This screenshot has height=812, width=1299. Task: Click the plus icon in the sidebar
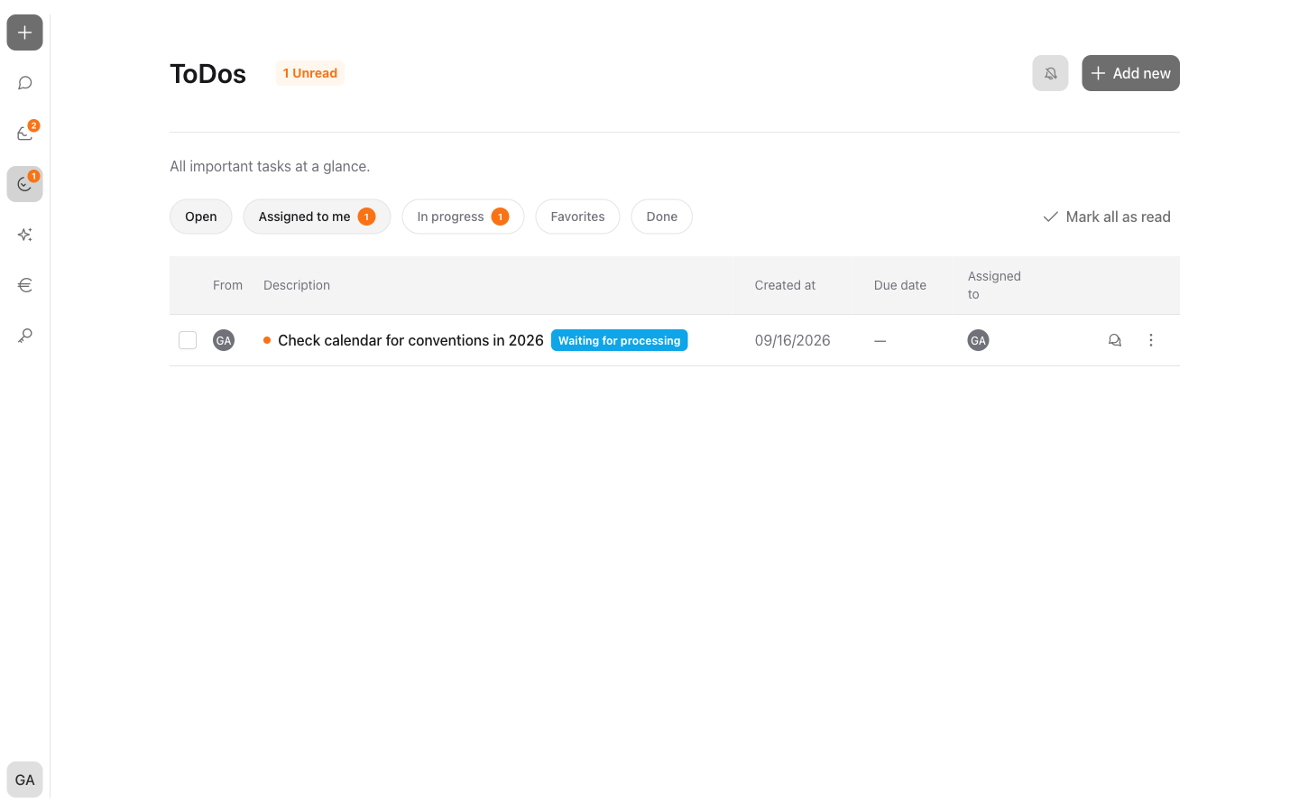[24, 32]
